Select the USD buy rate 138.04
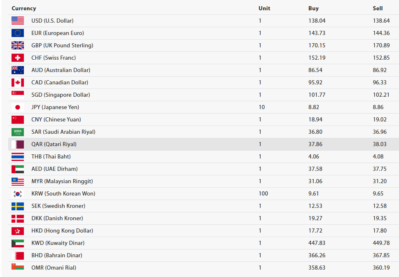The width and height of the screenshot is (399, 277). point(317,21)
